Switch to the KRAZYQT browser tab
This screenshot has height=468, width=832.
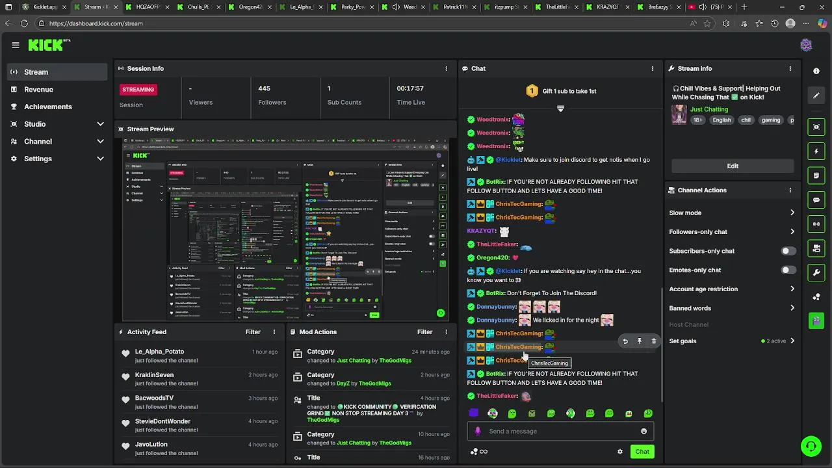click(608, 7)
